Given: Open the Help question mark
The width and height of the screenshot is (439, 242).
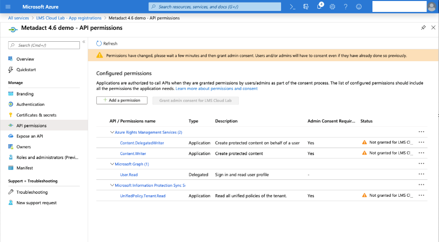Looking at the screenshot, I should click(346, 7).
